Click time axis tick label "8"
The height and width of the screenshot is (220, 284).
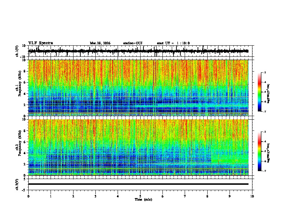(207, 196)
